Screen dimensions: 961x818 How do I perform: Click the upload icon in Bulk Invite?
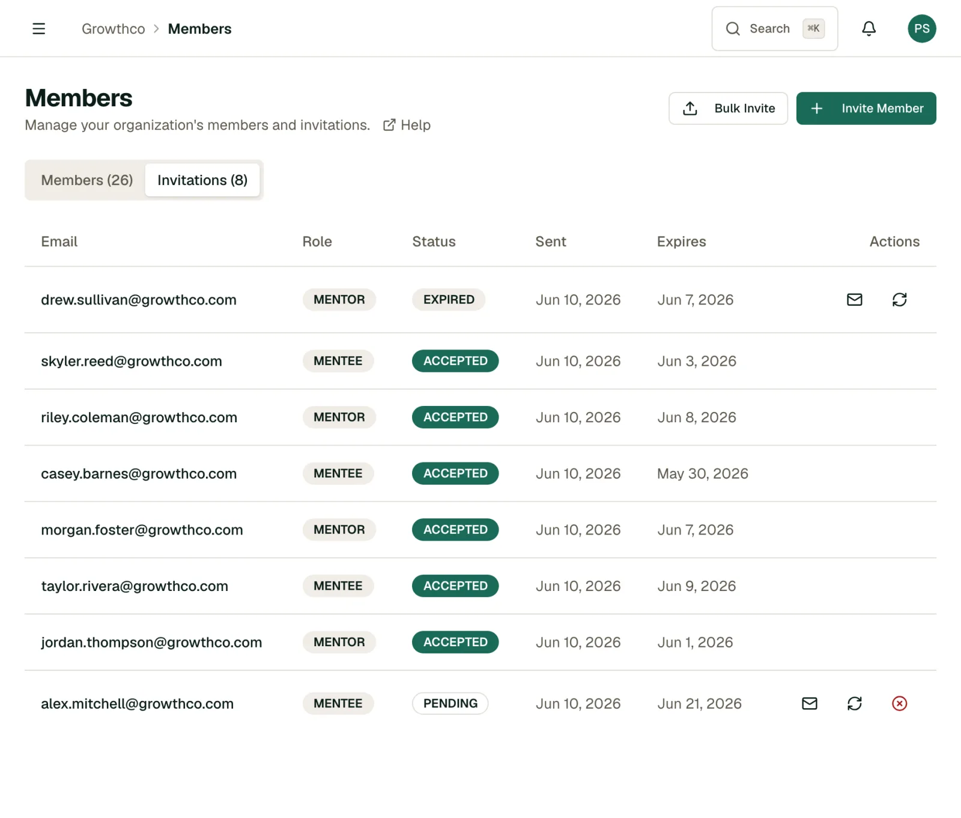(x=690, y=108)
